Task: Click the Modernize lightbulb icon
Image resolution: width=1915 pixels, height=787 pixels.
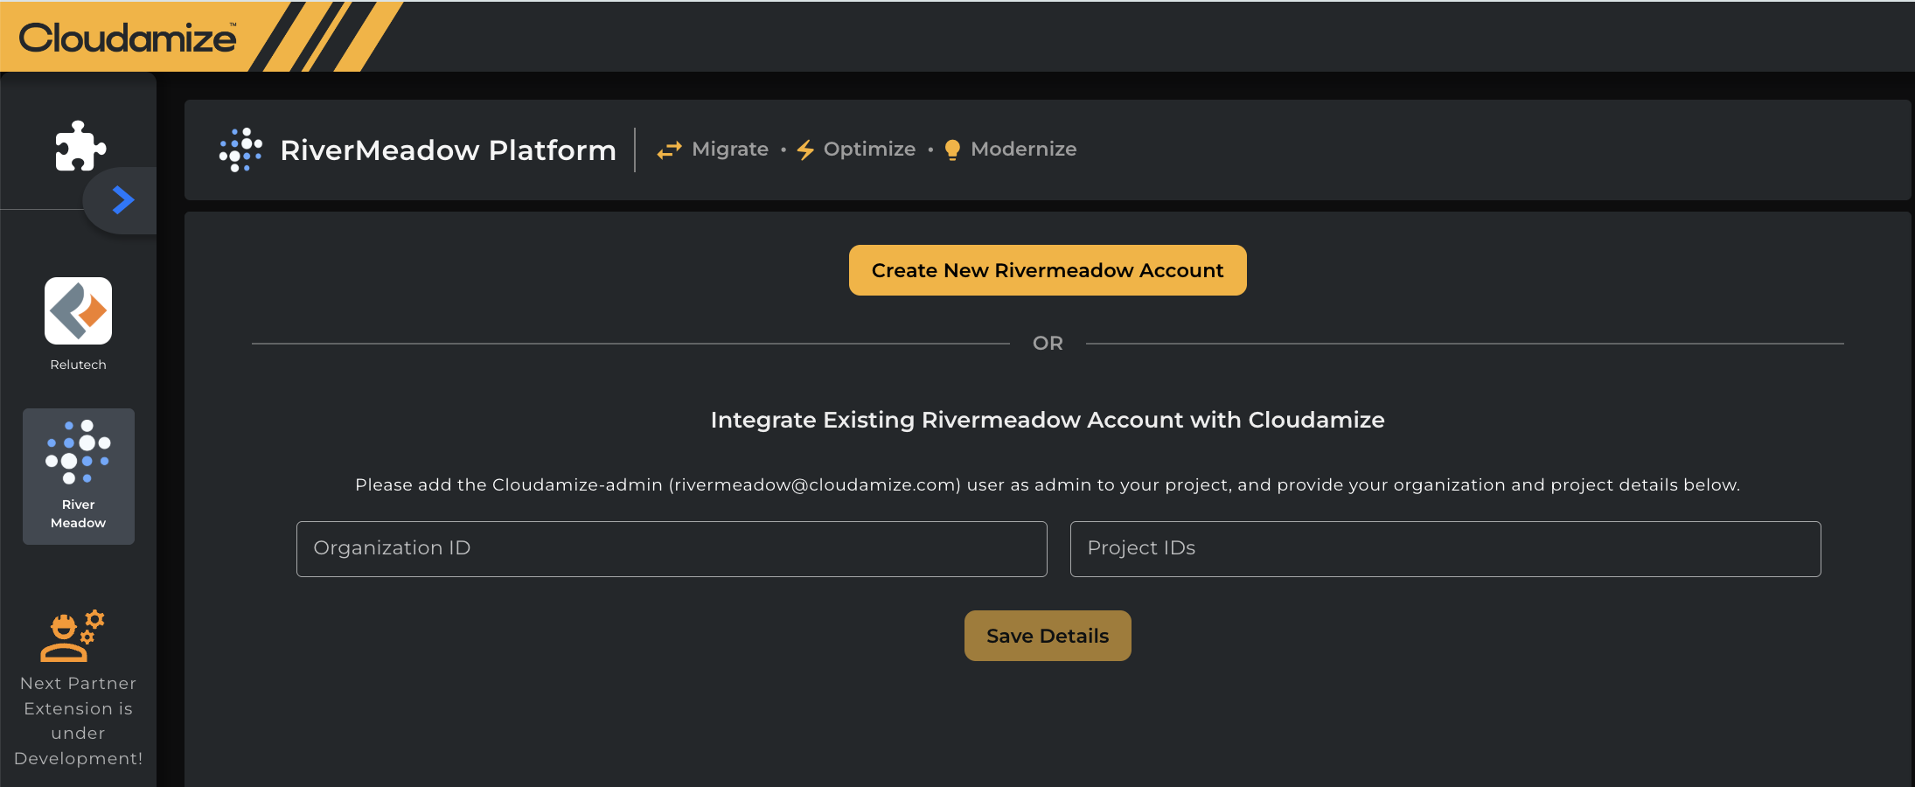Action: click(952, 150)
